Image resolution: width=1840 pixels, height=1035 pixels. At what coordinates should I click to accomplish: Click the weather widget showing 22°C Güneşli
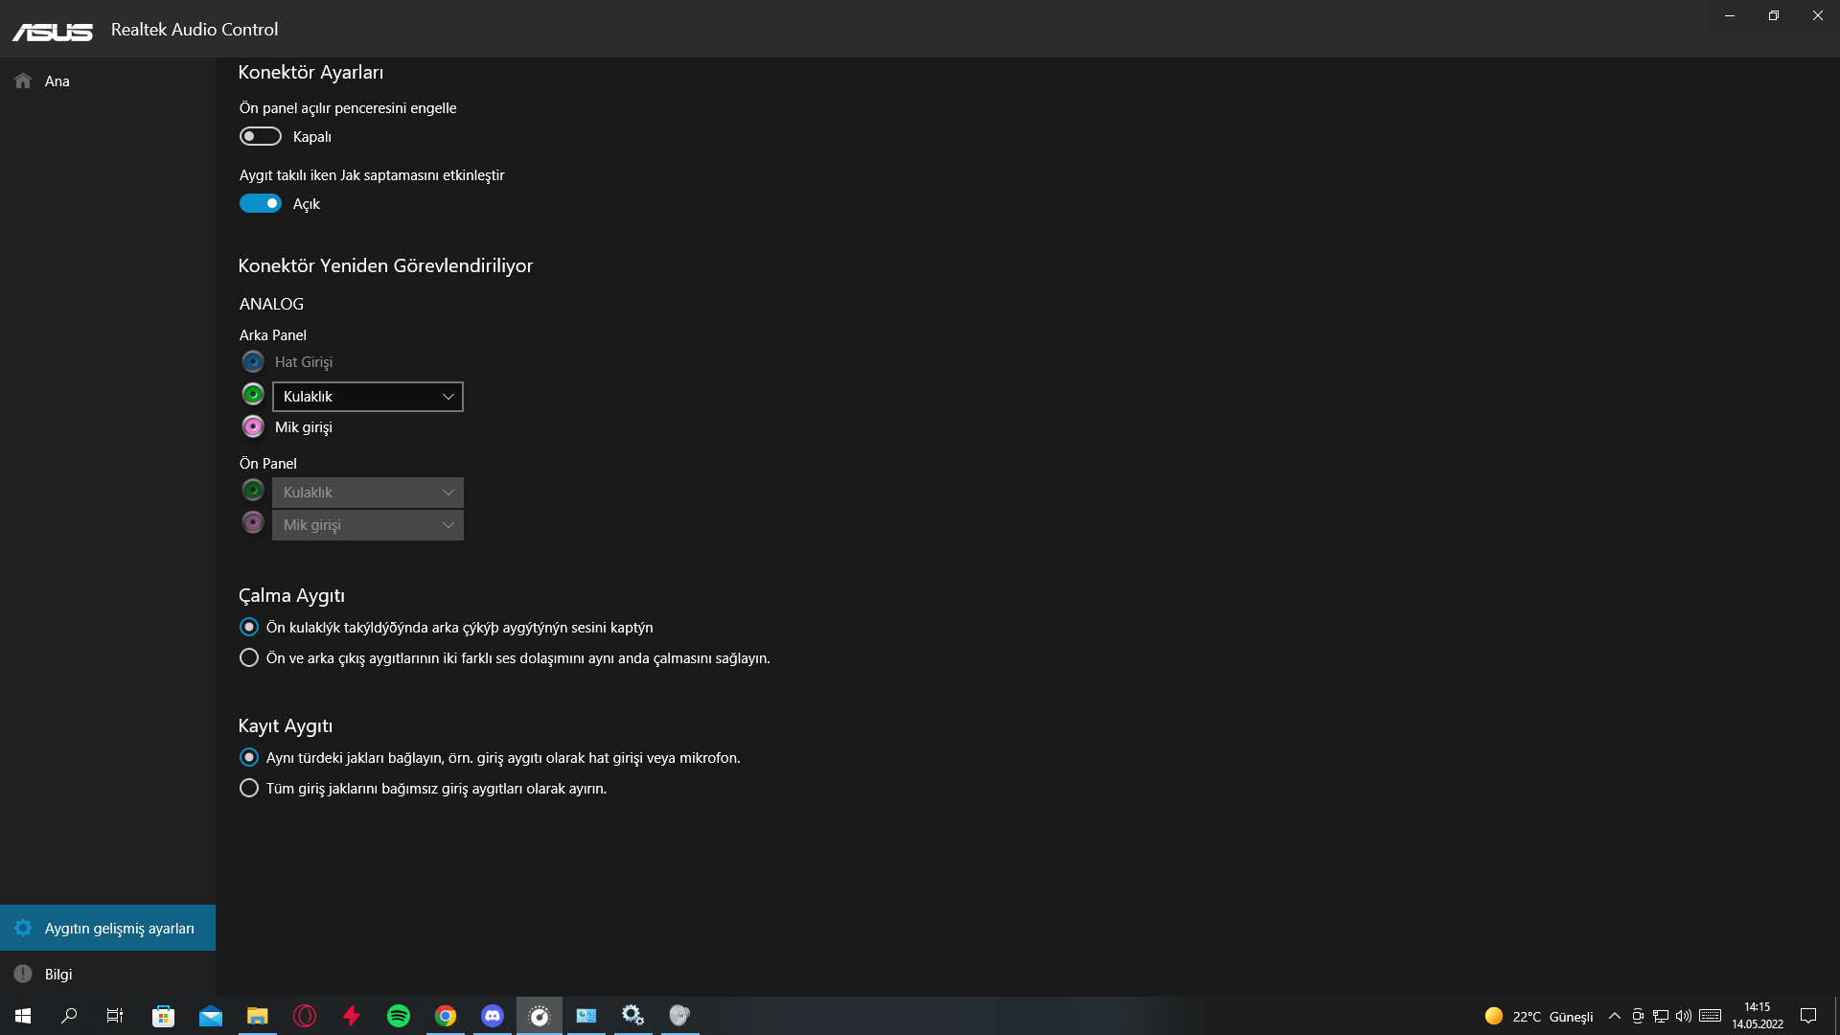(x=1539, y=1016)
